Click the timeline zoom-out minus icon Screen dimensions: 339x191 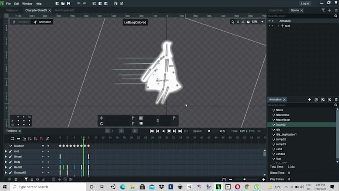point(231,179)
